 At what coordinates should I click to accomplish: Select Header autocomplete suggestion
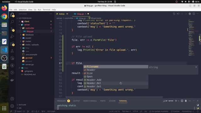[x=116, y=70]
